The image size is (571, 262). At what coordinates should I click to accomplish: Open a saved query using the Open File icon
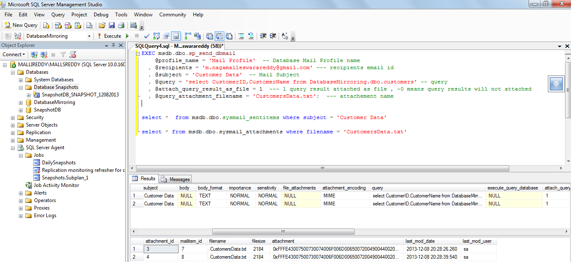pyautogui.click(x=102, y=25)
